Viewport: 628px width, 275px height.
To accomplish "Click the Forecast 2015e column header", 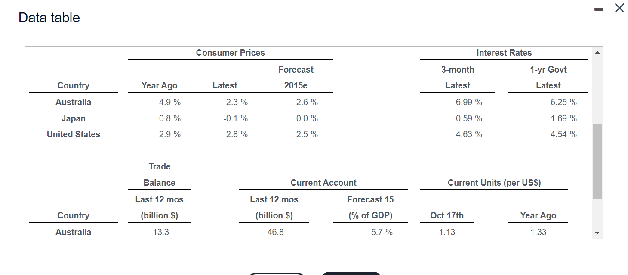I will click(x=296, y=77).
